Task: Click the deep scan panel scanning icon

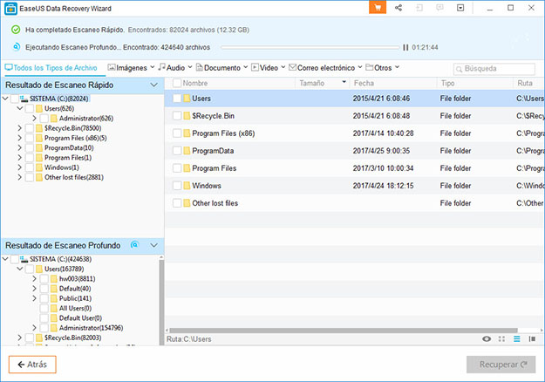Action: pos(135,245)
